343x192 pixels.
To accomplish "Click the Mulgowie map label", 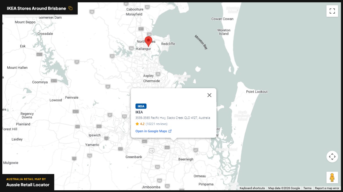I will (x=11, y=163).
